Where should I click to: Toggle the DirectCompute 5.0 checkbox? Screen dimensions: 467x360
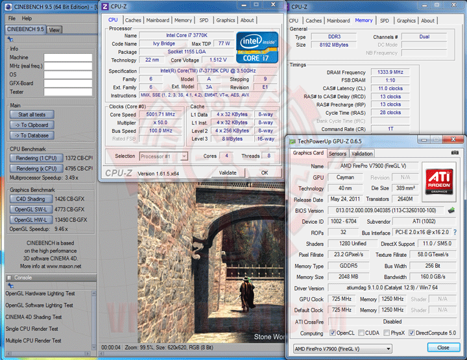(x=411, y=333)
